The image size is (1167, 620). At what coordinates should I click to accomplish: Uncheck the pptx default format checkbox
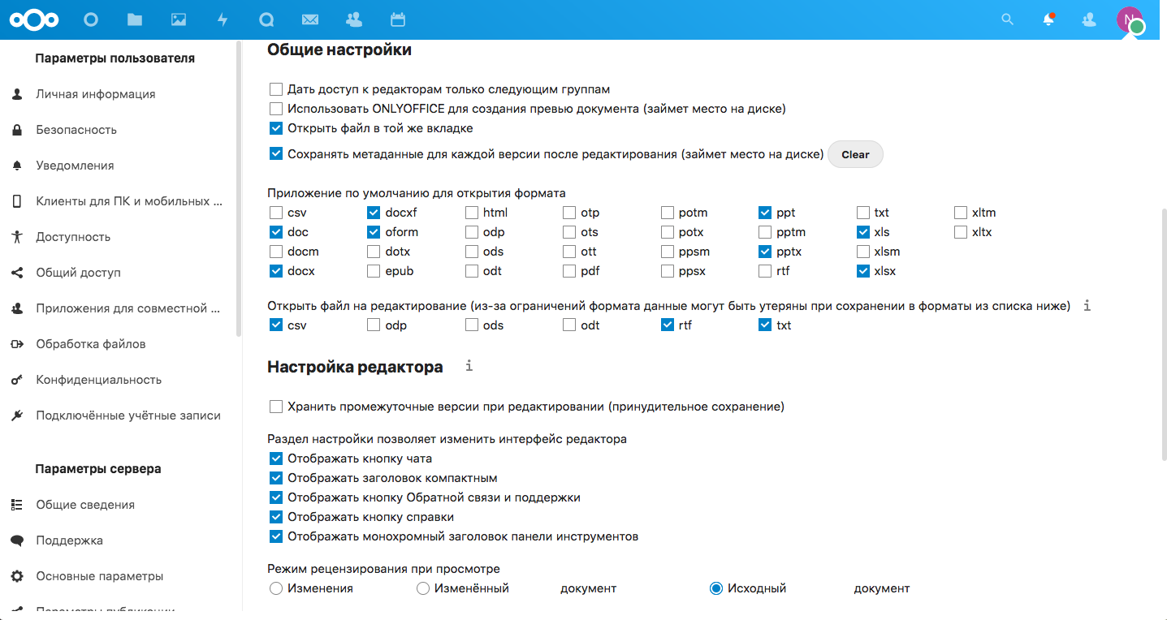click(765, 252)
